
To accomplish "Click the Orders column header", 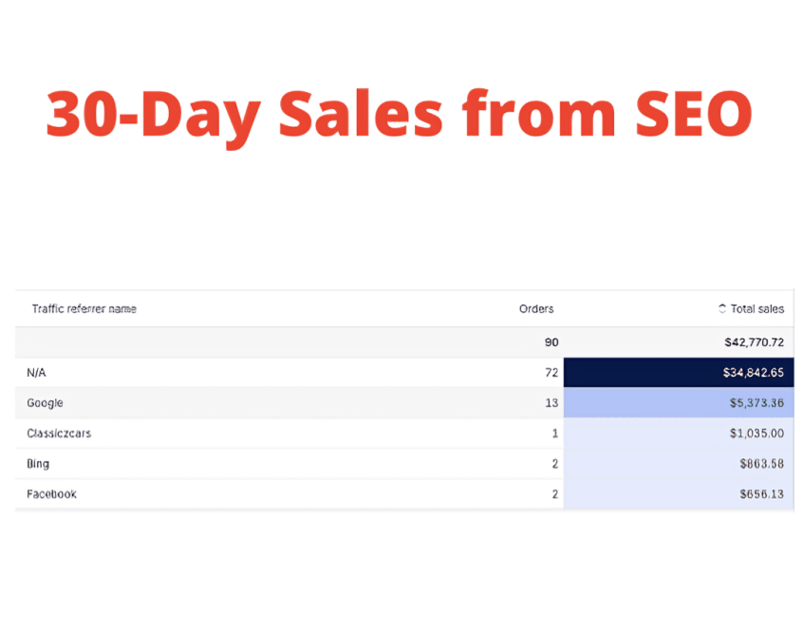I will [x=536, y=309].
